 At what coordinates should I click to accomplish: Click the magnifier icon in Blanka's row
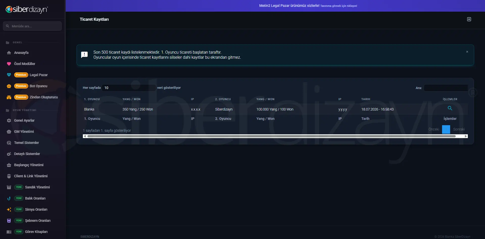pyautogui.click(x=450, y=108)
